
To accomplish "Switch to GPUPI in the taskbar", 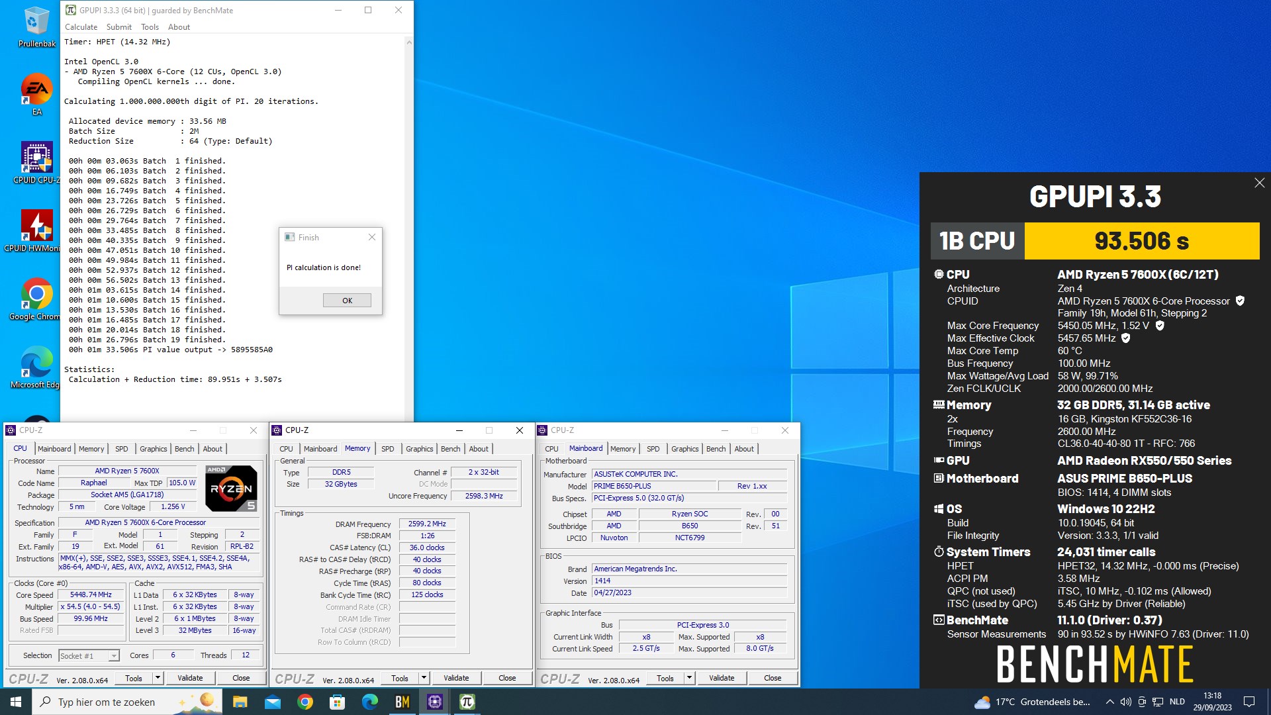I will (467, 702).
